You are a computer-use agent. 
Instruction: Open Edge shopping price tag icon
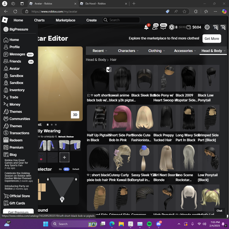pyautogui.click(x=168, y=11)
